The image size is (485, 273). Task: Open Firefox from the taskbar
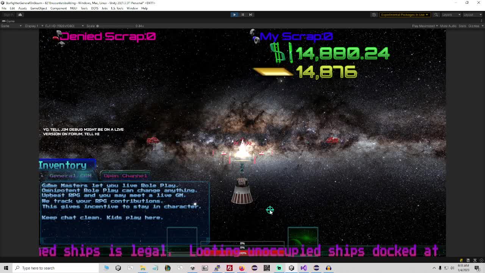(242, 268)
